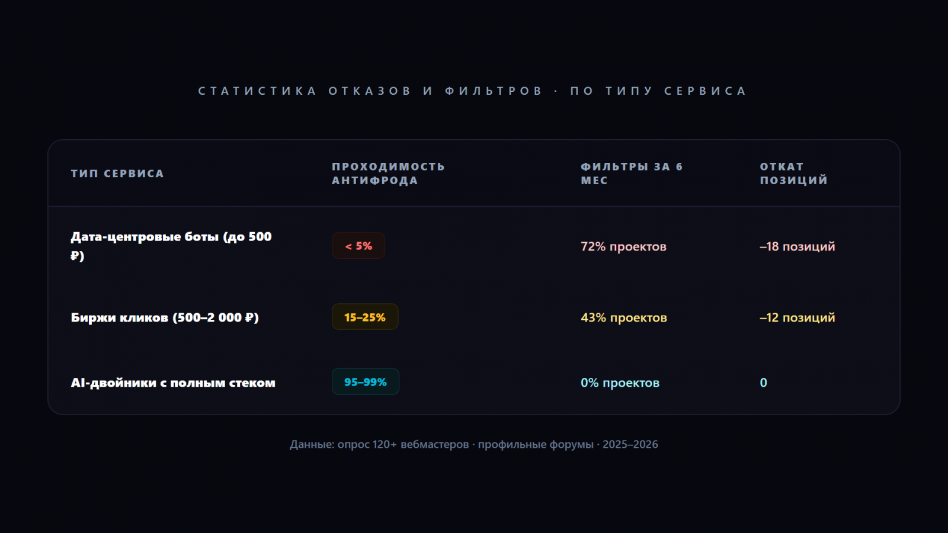Click the data source footnote text
Image resolution: width=948 pixels, height=533 pixels.
pyautogui.click(x=473, y=444)
